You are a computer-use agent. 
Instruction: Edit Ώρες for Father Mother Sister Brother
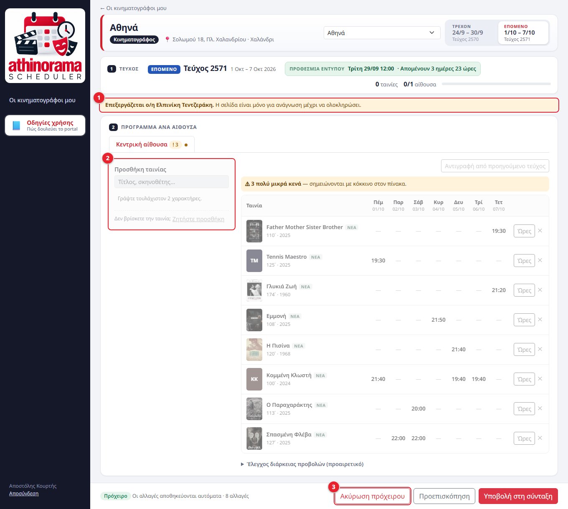point(524,231)
